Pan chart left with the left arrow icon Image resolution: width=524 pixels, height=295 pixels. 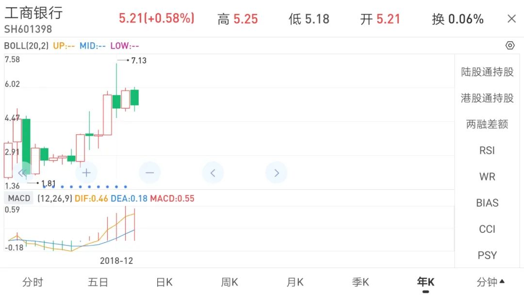pyautogui.click(x=213, y=172)
